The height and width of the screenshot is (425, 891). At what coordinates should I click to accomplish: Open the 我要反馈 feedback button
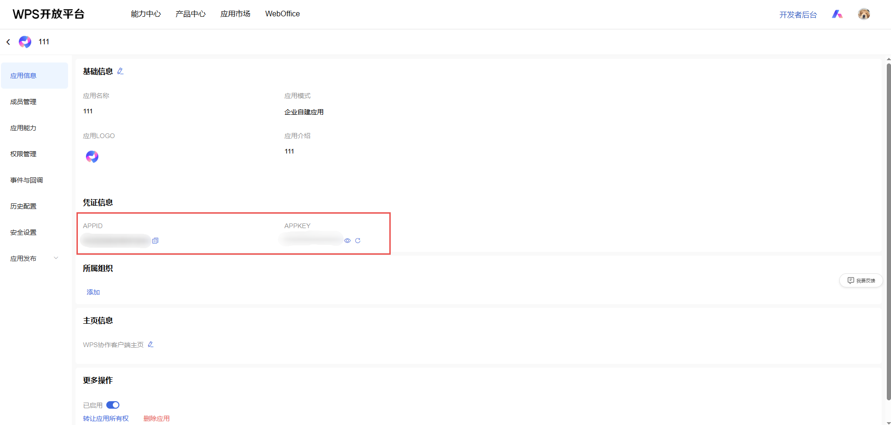point(861,280)
